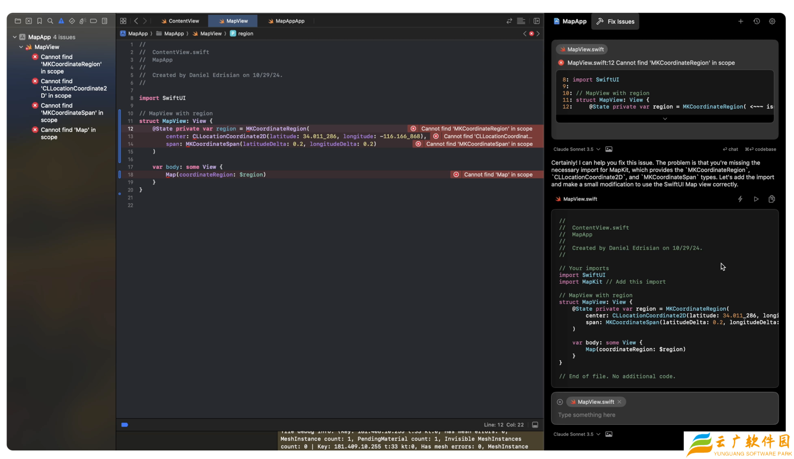Select the Fix Issues tab
This screenshot has height=459, width=794.
pos(615,21)
